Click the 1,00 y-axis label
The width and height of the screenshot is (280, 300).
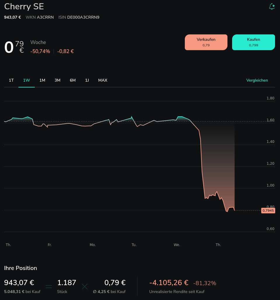pos(270,185)
